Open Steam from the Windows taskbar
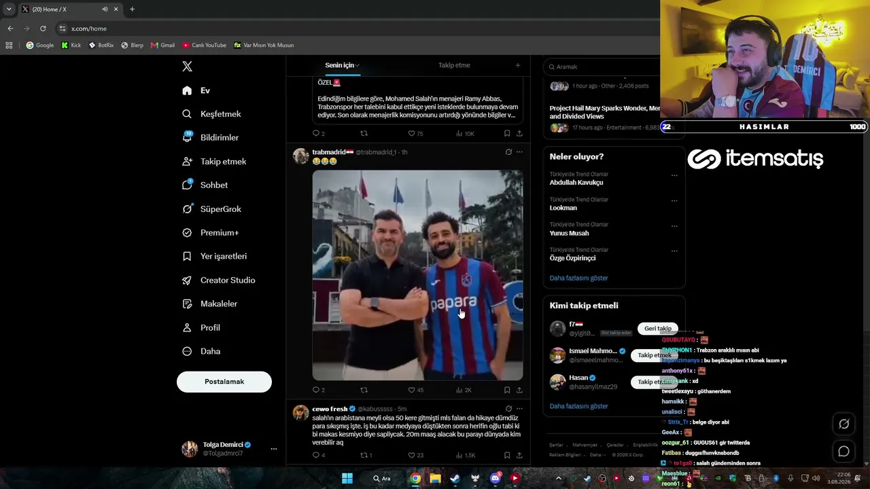Viewport: 870px width, 489px height. [455, 478]
